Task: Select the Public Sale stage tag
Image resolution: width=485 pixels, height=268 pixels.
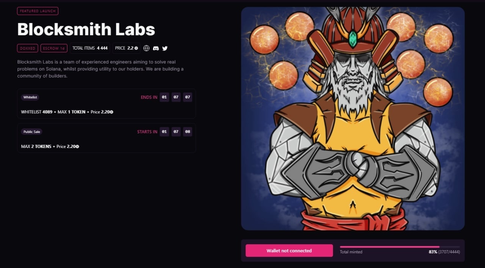Action: coord(32,132)
